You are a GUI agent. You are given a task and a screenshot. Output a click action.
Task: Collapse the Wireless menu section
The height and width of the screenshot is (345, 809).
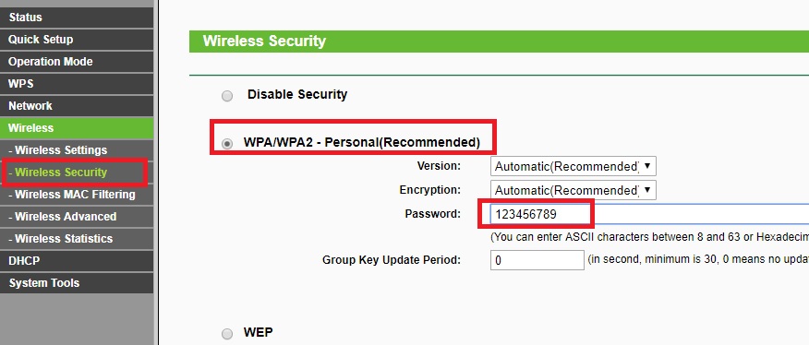click(x=77, y=128)
